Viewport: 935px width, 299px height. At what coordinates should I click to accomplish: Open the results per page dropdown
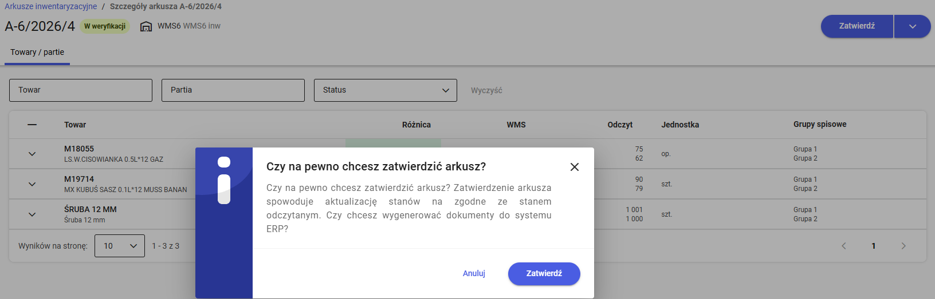coord(119,246)
